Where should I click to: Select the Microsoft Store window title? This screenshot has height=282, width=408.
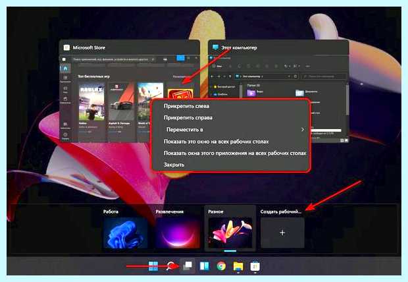[89, 47]
